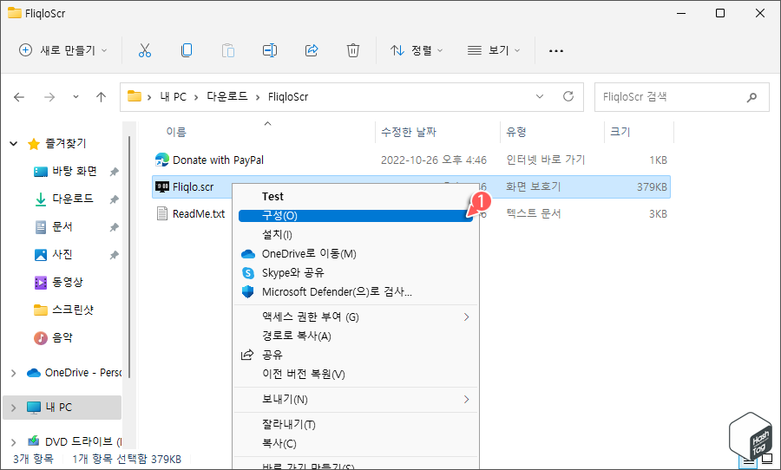
Task: Sort by 수정한 날짜 column header
Action: [x=409, y=132]
